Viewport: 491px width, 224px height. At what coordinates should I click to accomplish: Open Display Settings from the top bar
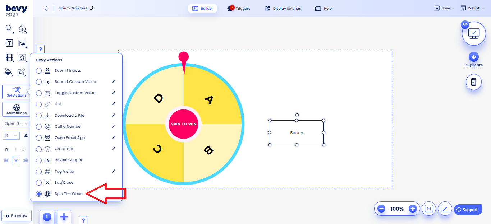[283, 8]
